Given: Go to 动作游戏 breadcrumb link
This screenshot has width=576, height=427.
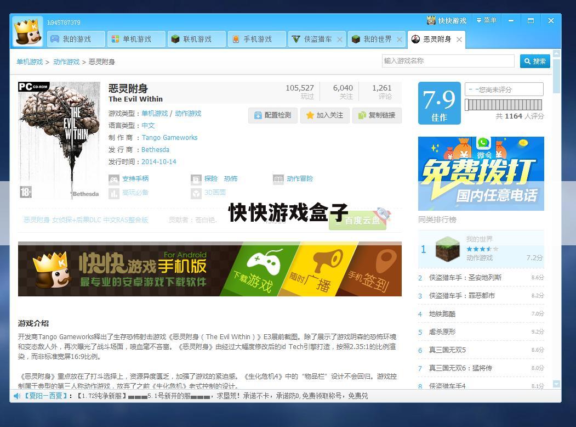Looking at the screenshot, I should point(66,62).
